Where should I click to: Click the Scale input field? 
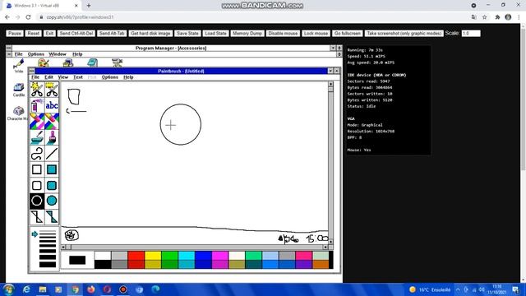[471, 33]
